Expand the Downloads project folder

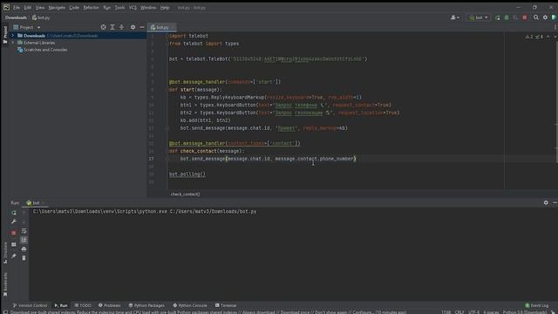click(x=13, y=36)
